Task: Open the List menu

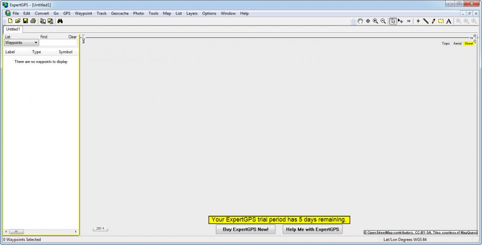Action: [178, 13]
